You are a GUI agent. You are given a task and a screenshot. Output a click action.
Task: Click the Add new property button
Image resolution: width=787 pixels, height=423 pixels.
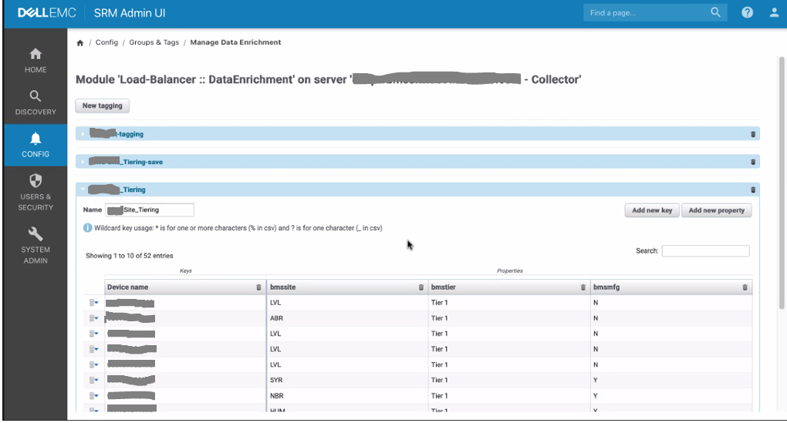click(x=716, y=210)
